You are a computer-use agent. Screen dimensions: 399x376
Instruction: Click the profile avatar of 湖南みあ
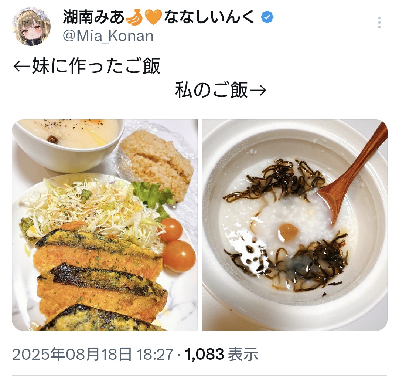[31, 26]
